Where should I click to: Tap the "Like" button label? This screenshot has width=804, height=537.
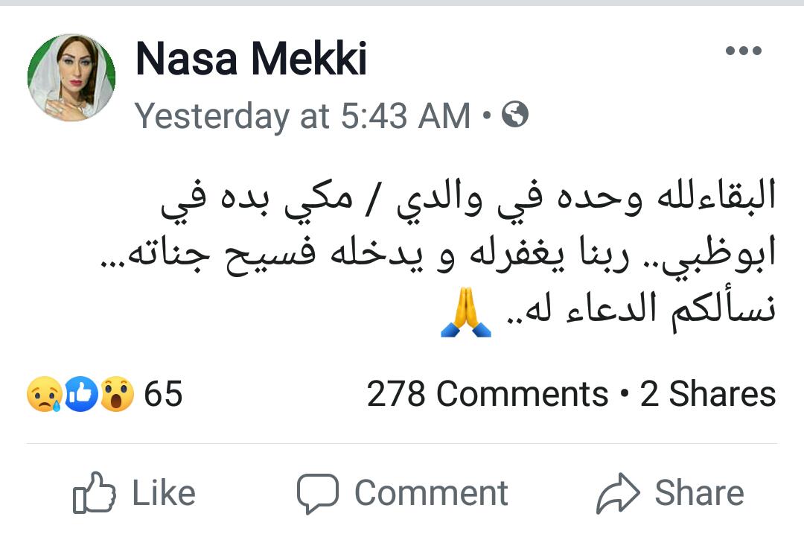tap(164, 493)
